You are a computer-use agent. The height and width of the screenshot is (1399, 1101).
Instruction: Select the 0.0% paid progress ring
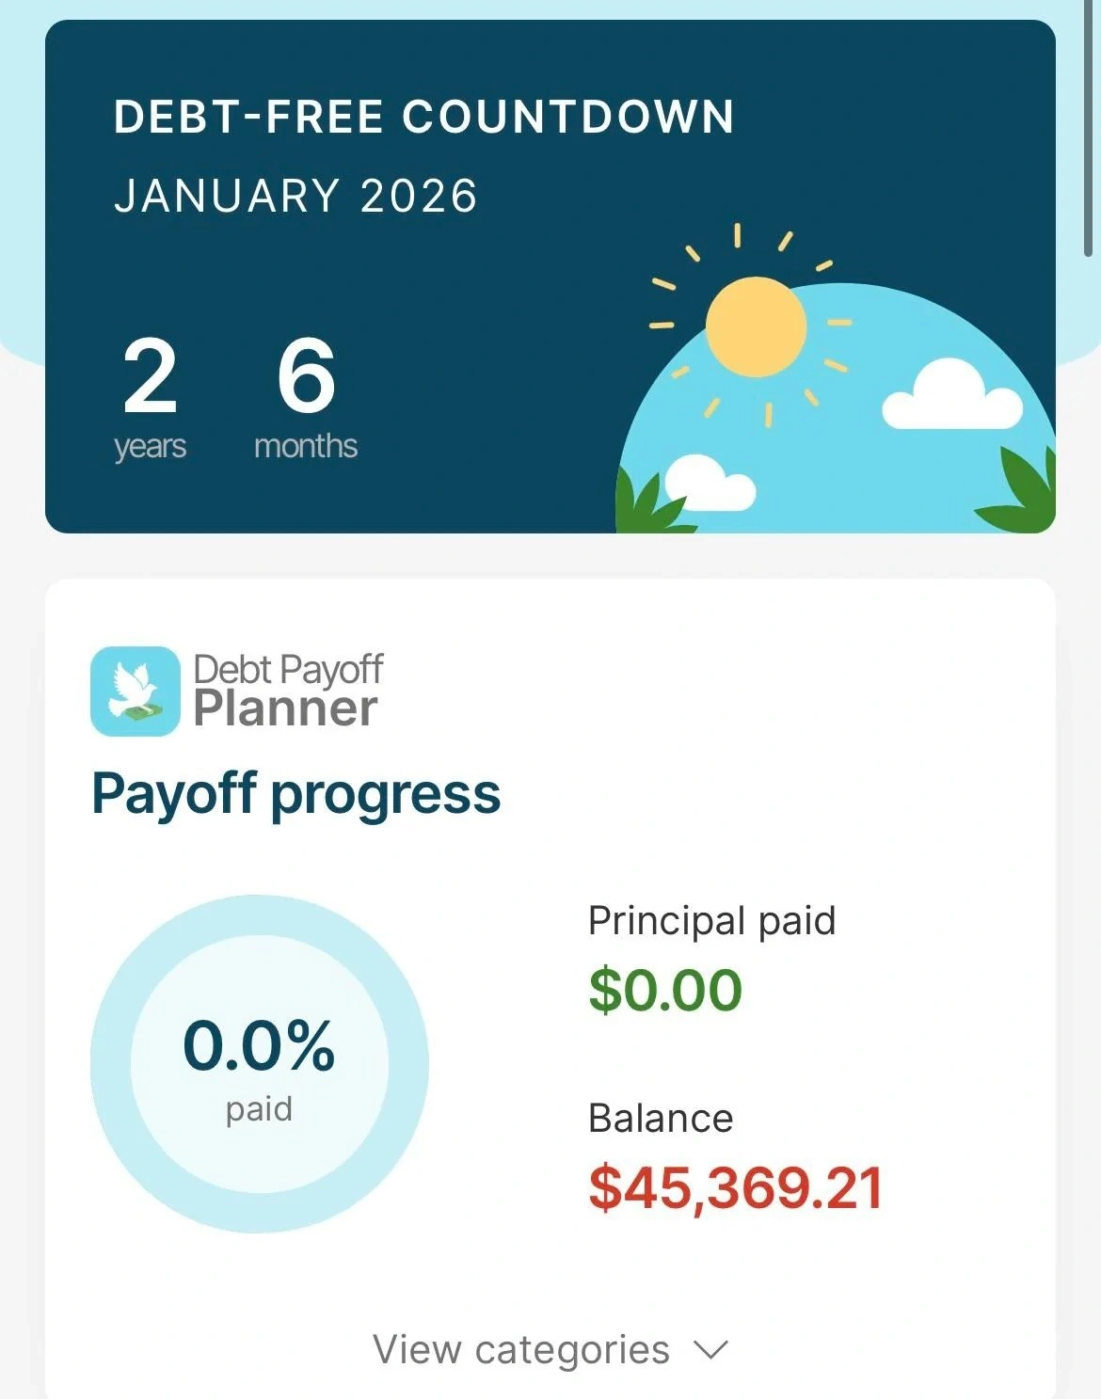(260, 1063)
